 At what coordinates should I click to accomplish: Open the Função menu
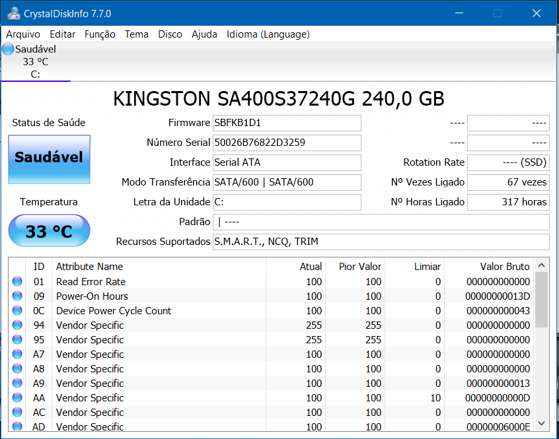click(x=100, y=34)
